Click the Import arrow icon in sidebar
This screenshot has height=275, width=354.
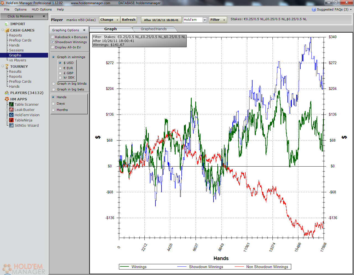point(7,24)
